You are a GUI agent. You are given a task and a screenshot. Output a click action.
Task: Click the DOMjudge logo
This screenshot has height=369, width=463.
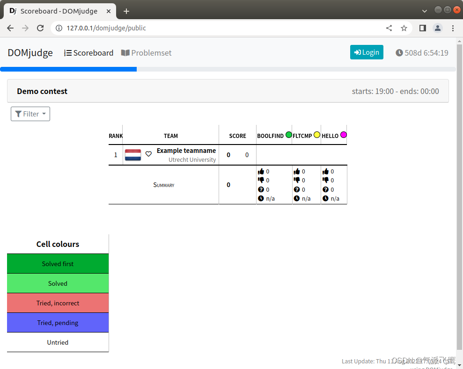pyautogui.click(x=29, y=53)
